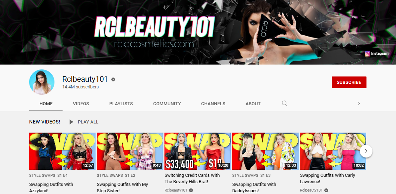This screenshot has width=396, height=194.
Task: Go to the PLAYLISTS tab
Action: coord(121,104)
